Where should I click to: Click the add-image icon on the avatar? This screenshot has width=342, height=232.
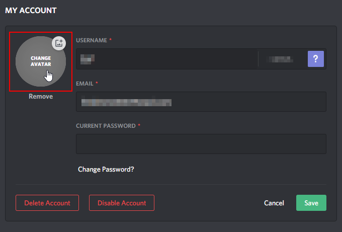click(59, 43)
